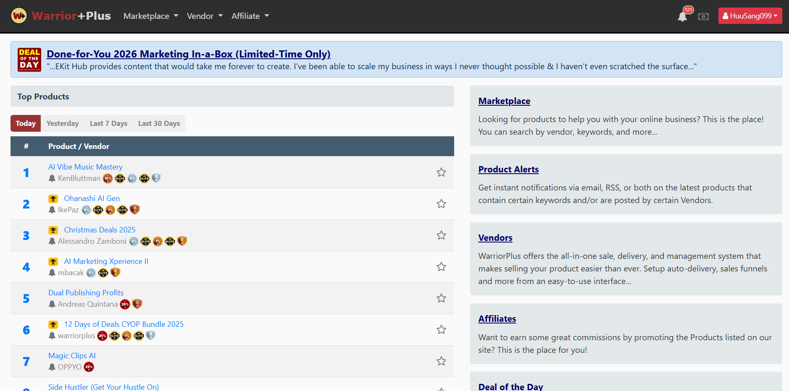Click the Marketplace heading in sidebar
Image resolution: width=789 pixels, height=391 pixels.
pos(504,101)
